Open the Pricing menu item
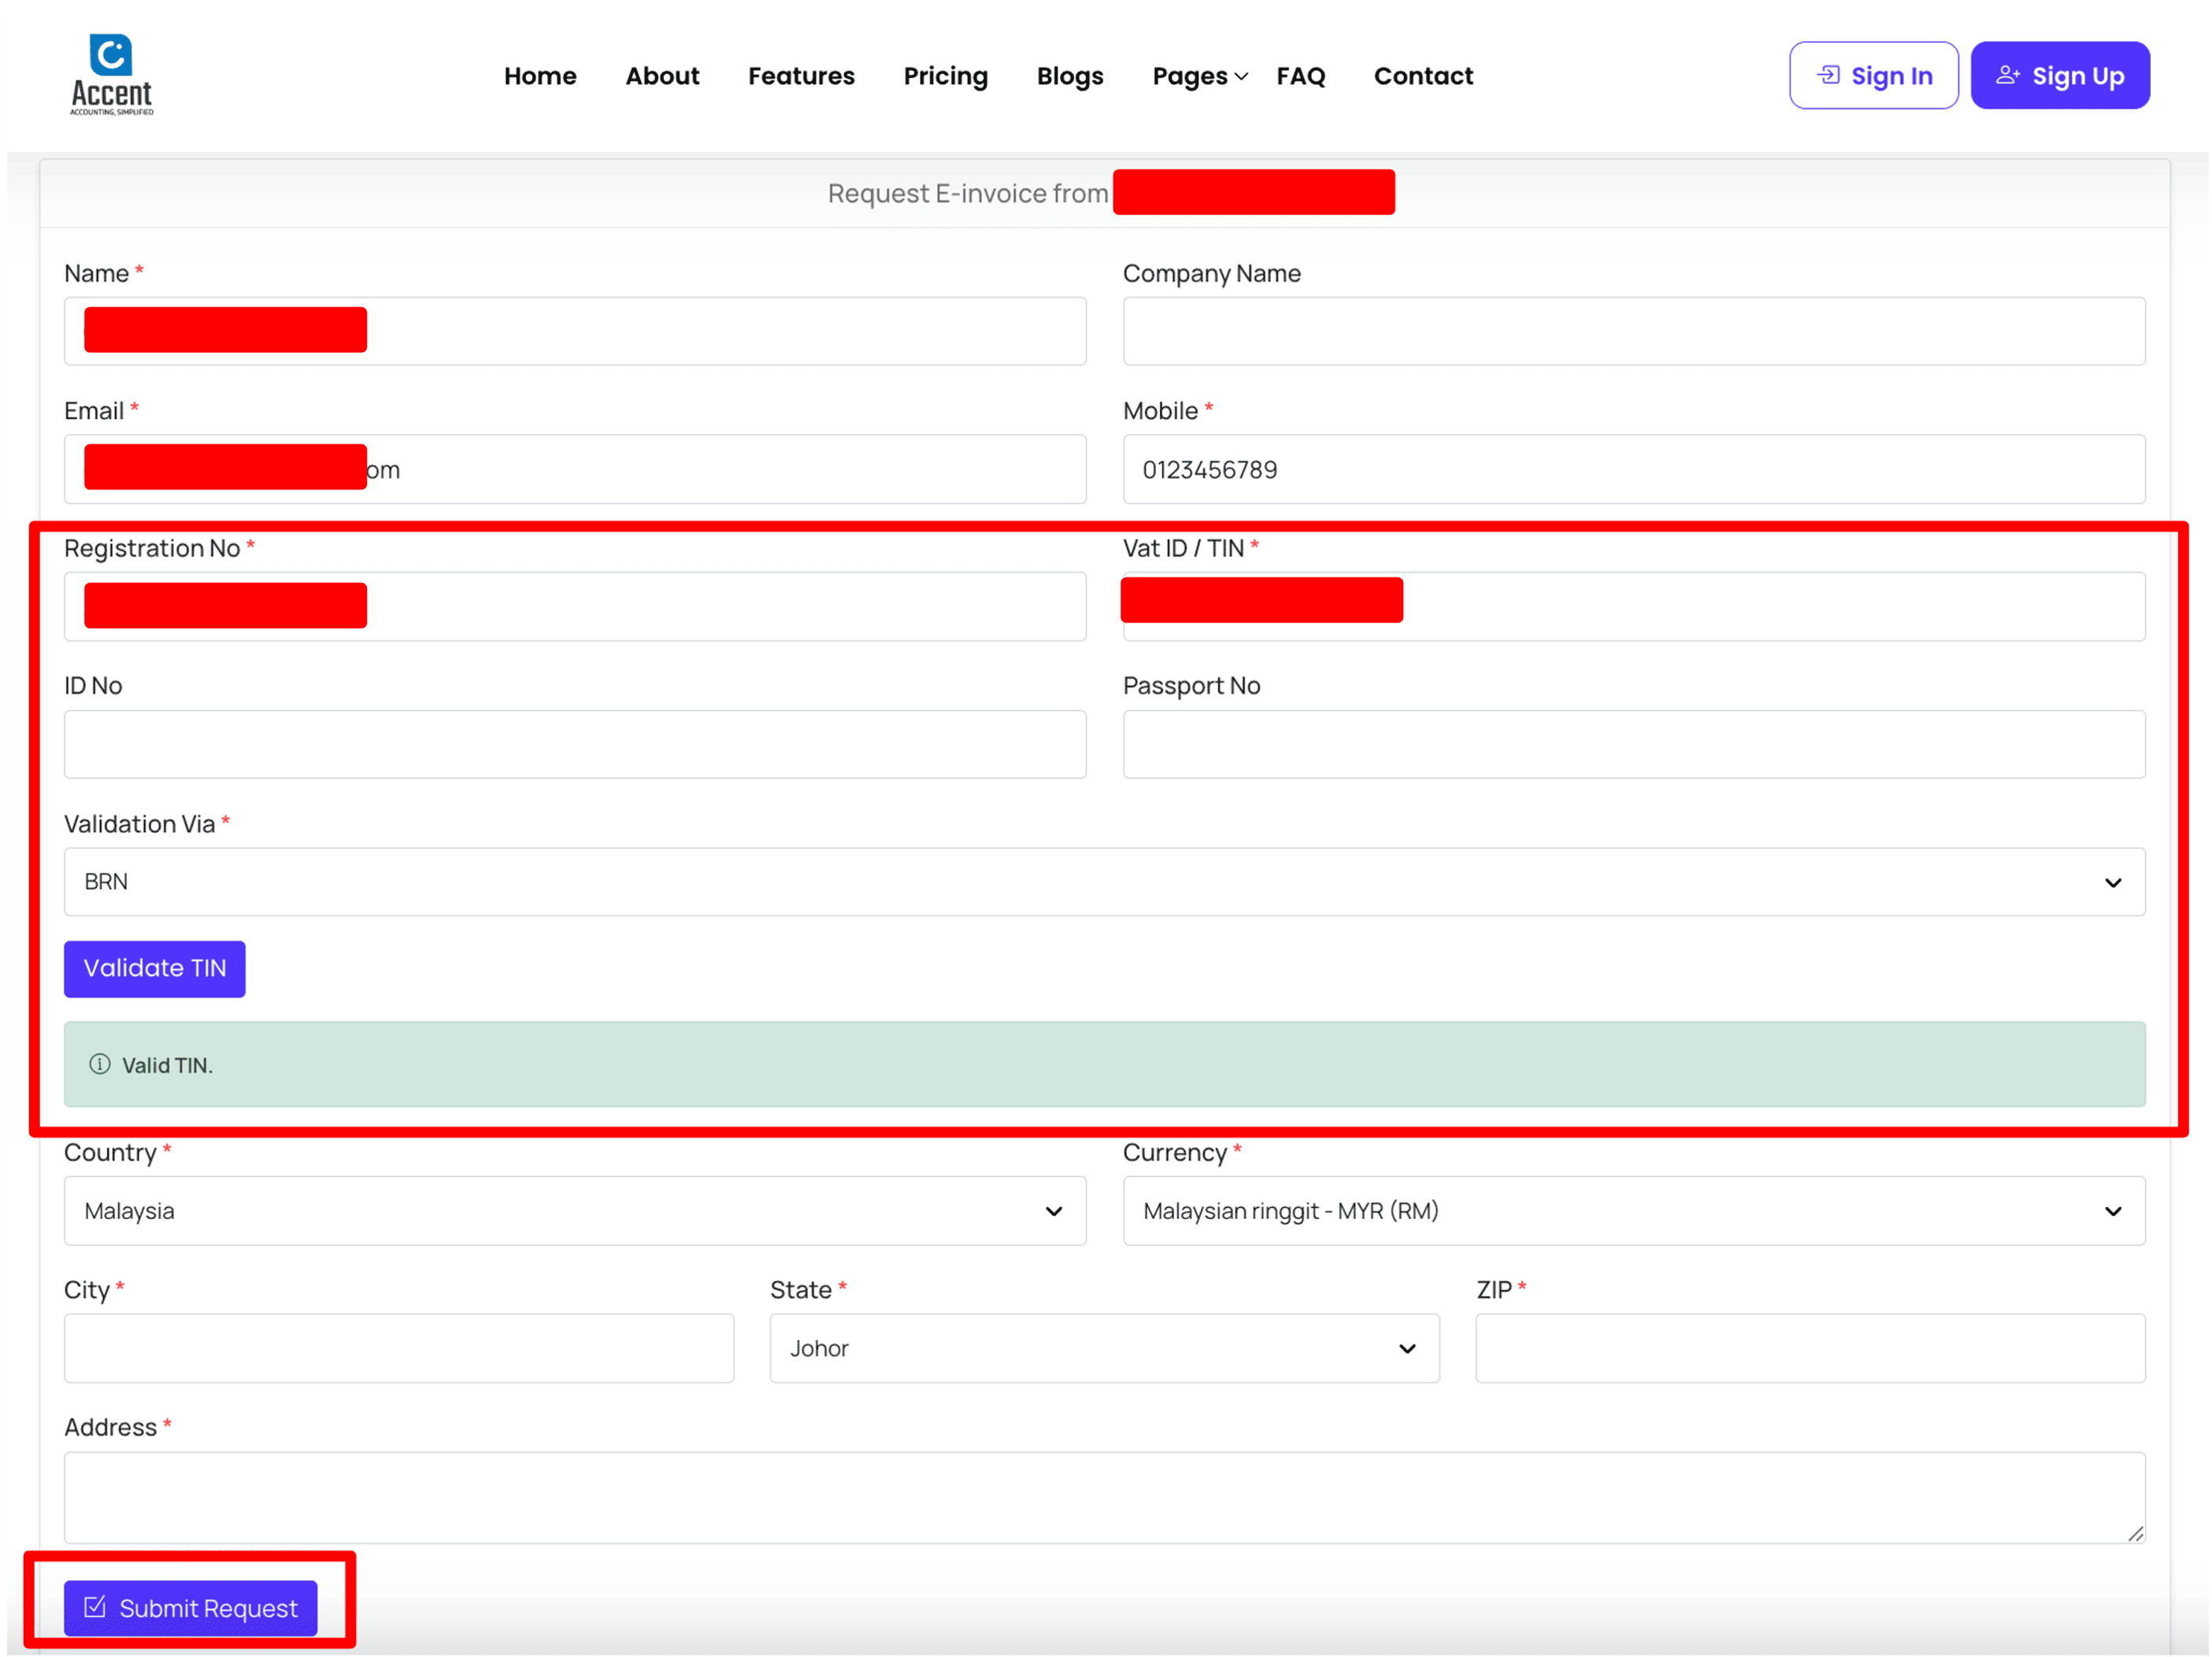 pyautogui.click(x=945, y=76)
